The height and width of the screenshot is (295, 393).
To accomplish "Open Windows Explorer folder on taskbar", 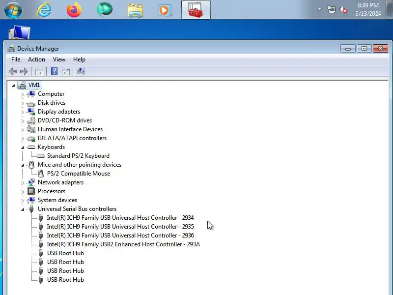I will coord(135,10).
